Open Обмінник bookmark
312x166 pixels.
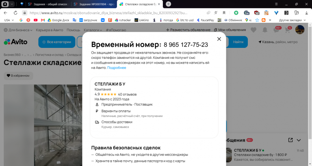233,20
